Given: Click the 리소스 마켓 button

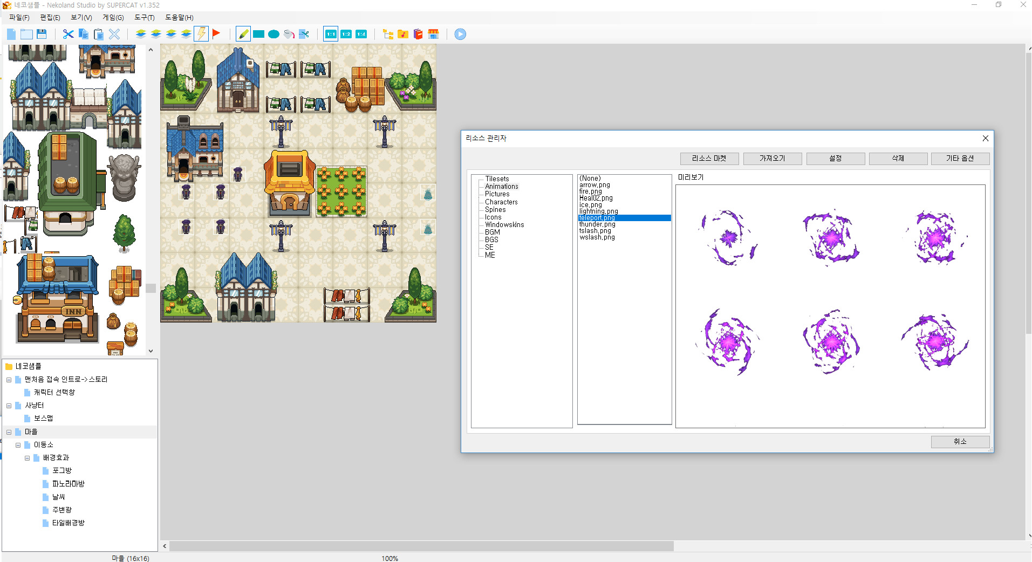Looking at the screenshot, I should [x=709, y=158].
